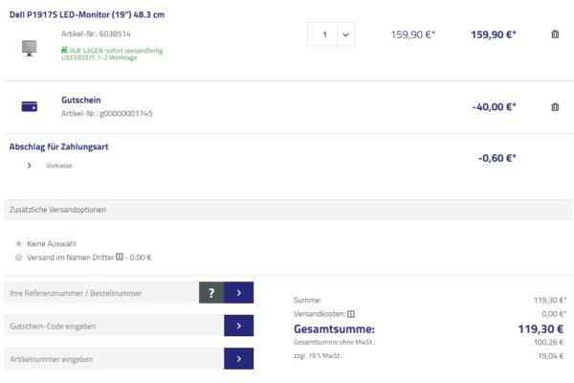Click info icon next to Versand im Namen Dritter
The width and height of the screenshot is (574, 383).
(119, 257)
